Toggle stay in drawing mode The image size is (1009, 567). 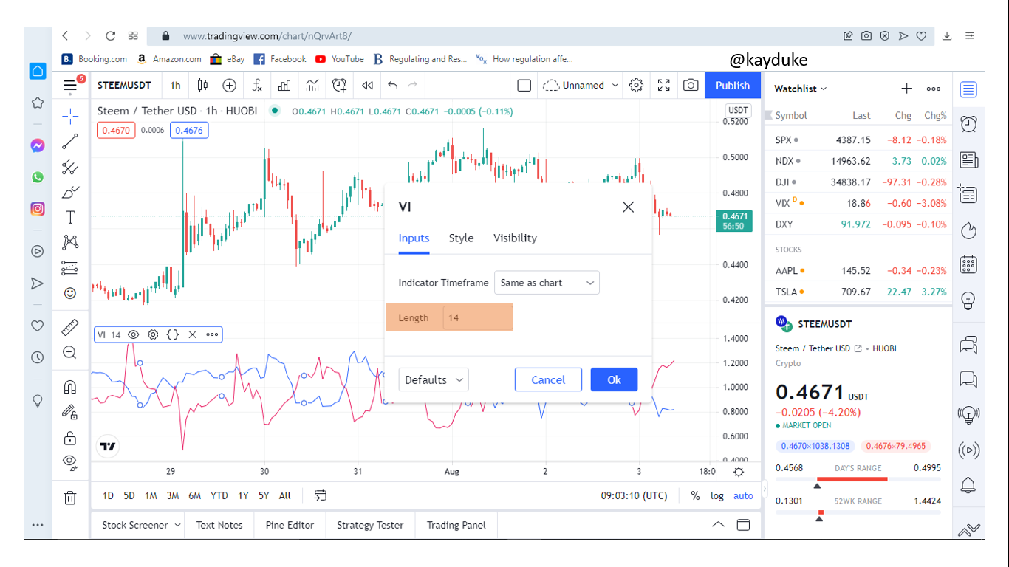point(70,412)
